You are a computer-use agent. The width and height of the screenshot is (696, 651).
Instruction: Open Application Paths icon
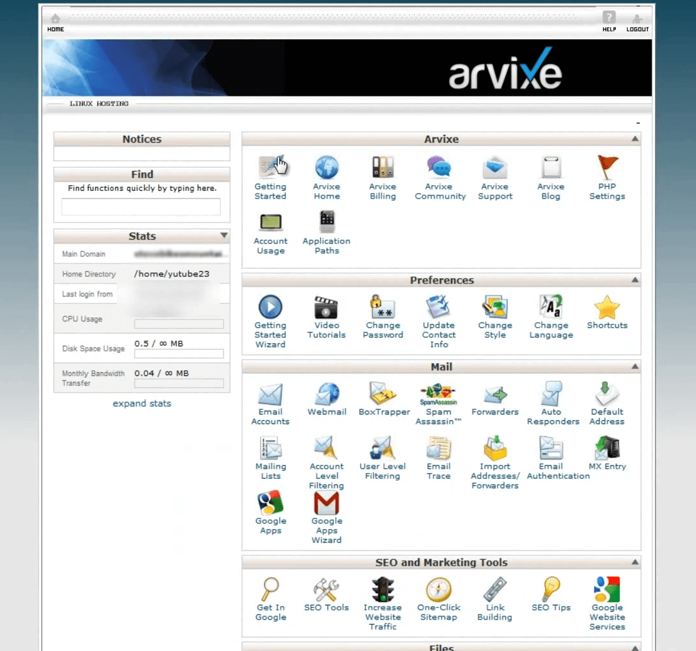click(327, 222)
